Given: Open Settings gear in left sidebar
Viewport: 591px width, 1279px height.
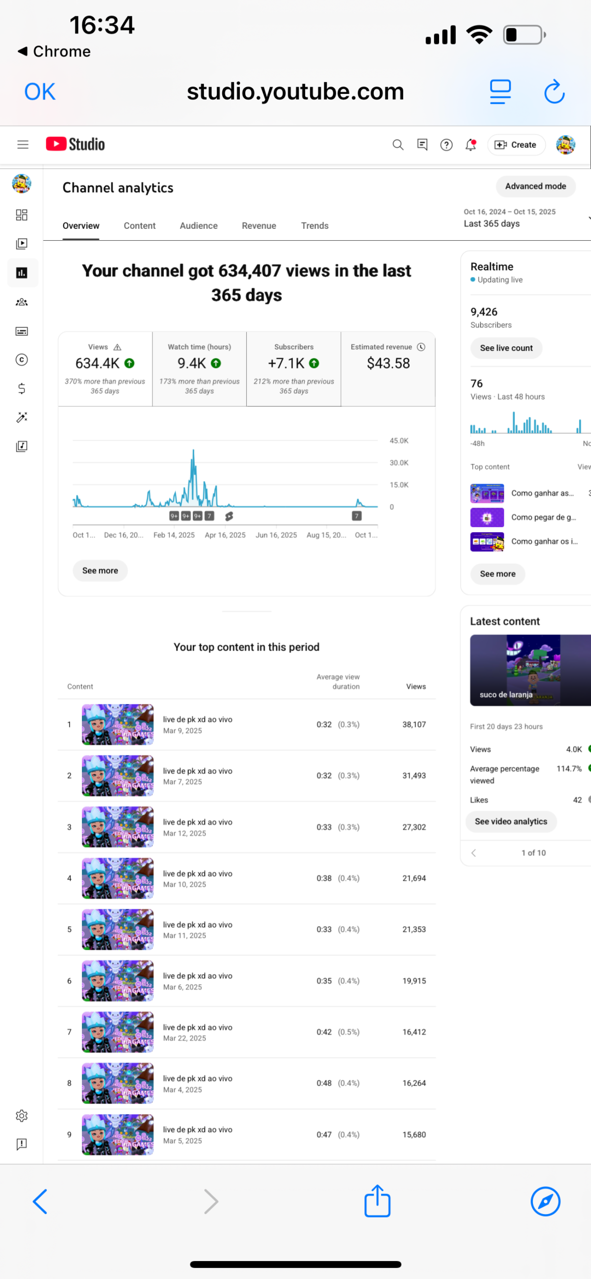Looking at the screenshot, I should tap(21, 1115).
